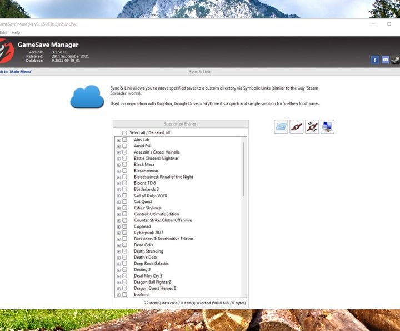400x331 pixels.
Task: Tick the Cuphead checkbox
Action: click(124, 226)
